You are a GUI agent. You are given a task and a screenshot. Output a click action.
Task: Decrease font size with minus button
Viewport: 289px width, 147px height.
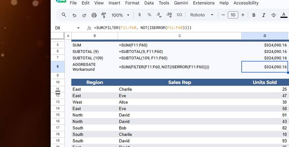tap(223, 15)
